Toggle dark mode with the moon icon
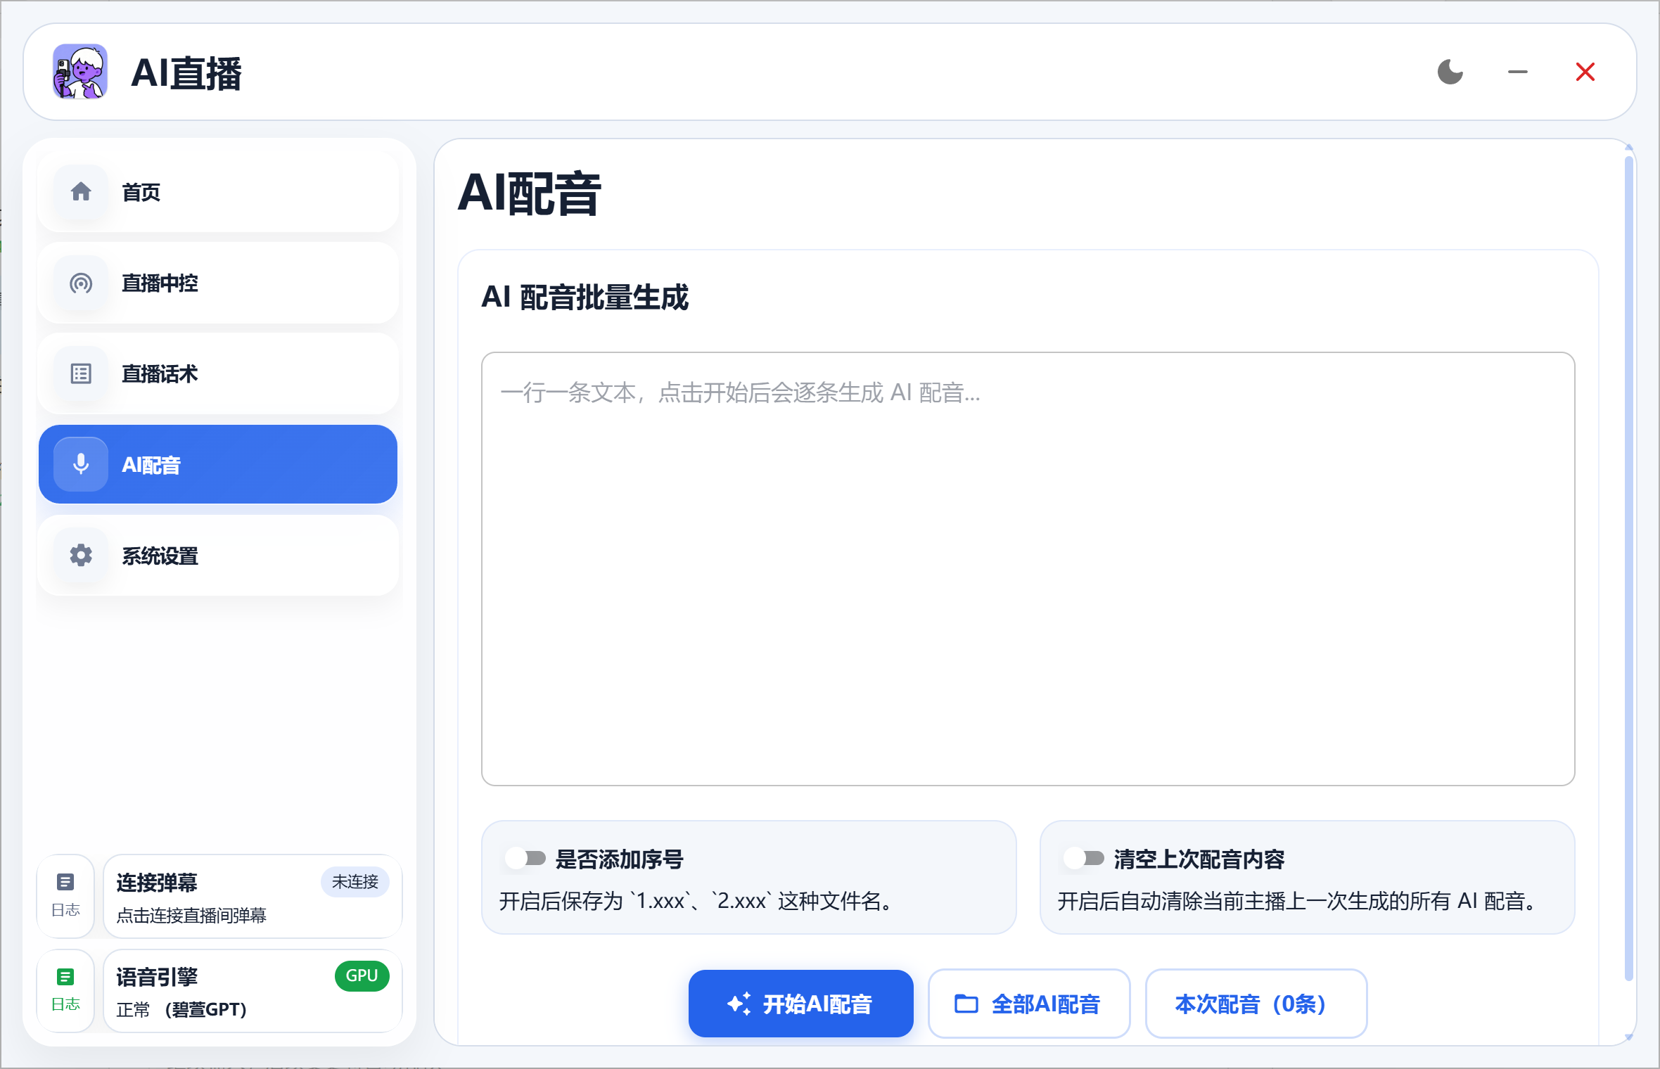The image size is (1660, 1069). click(1449, 71)
